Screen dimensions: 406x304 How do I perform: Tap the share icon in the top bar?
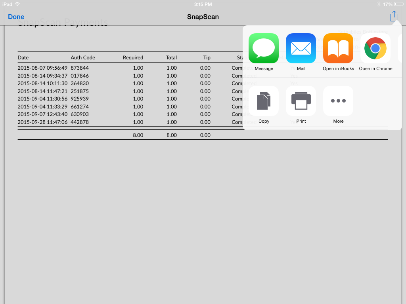click(x=394, y=16)
